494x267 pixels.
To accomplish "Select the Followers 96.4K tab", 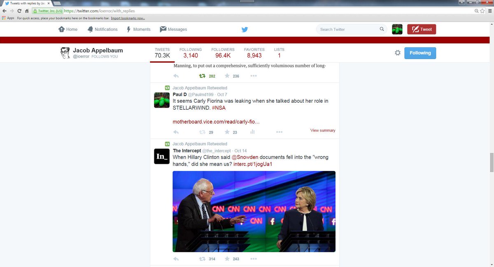I will [223, 53].
